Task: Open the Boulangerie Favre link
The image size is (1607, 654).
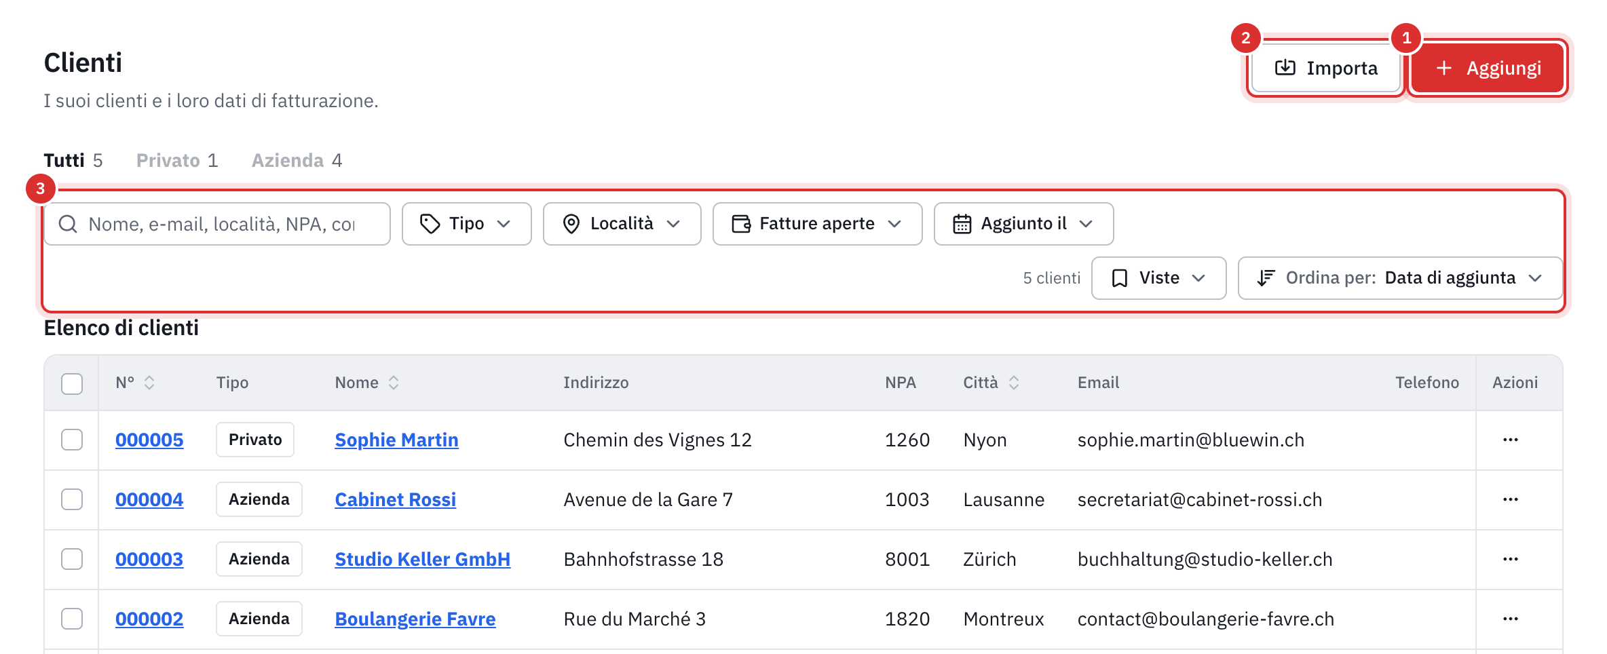Action: (415, 619)
